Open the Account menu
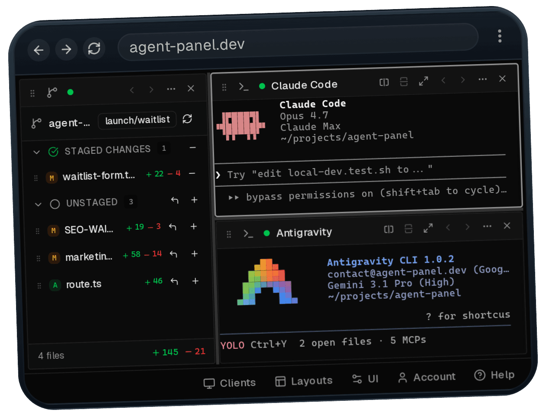The height and width of the screenshot is (416, 546). 427,377
